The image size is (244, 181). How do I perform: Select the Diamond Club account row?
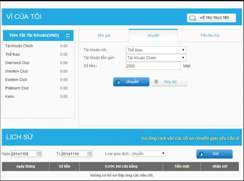tap(17, 63)
